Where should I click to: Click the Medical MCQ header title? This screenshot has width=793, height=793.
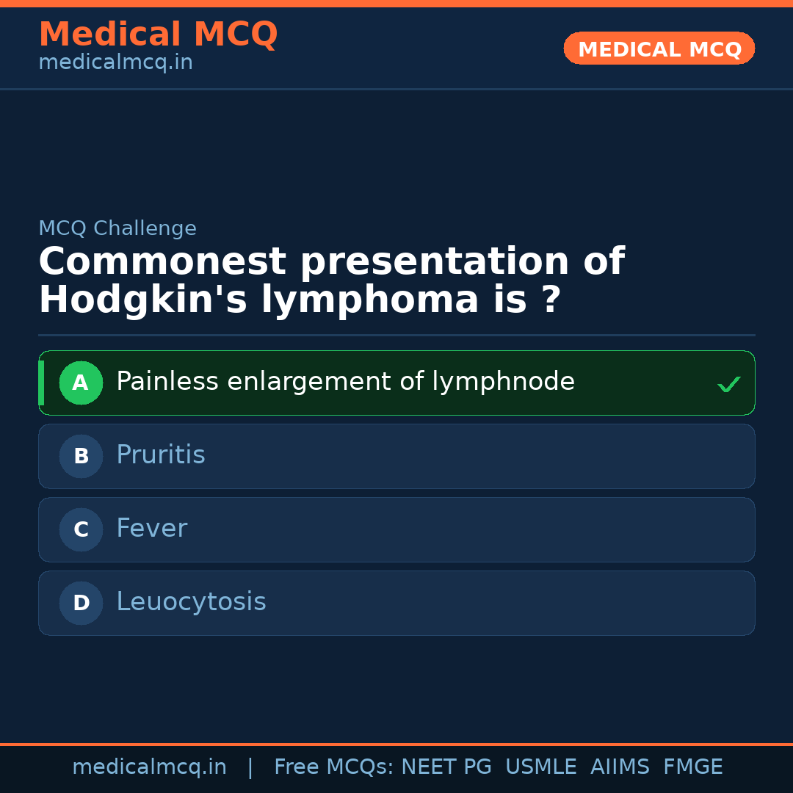(x=158, y=35)
